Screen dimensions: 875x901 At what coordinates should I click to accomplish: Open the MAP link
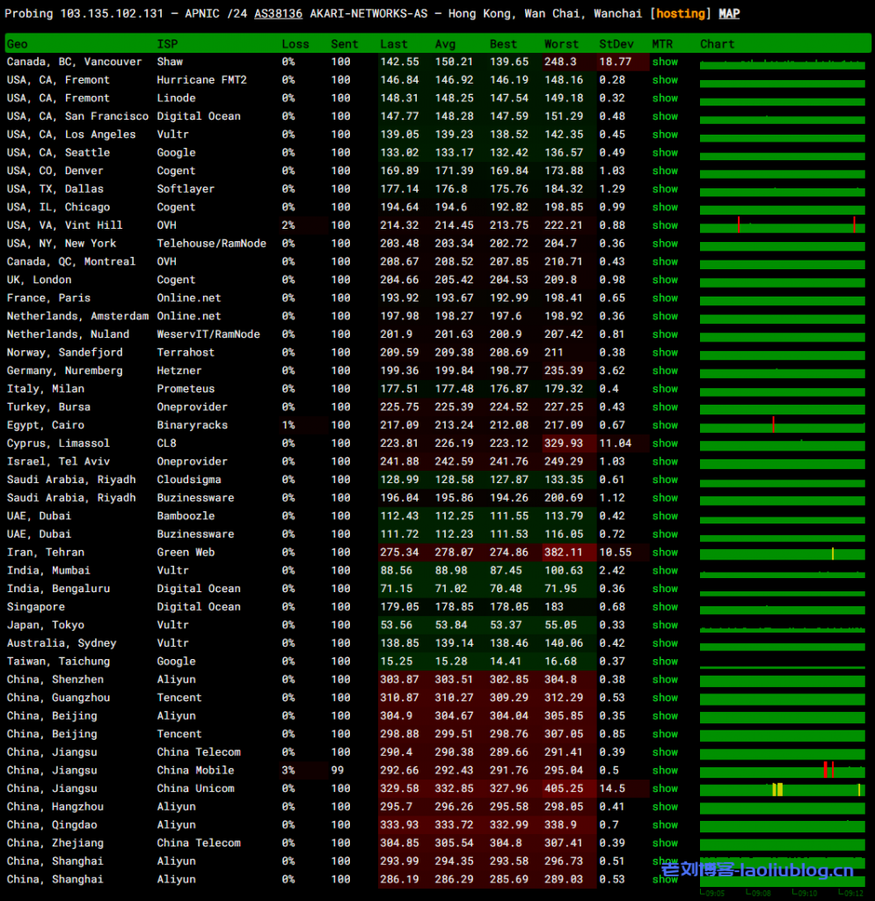729,14
